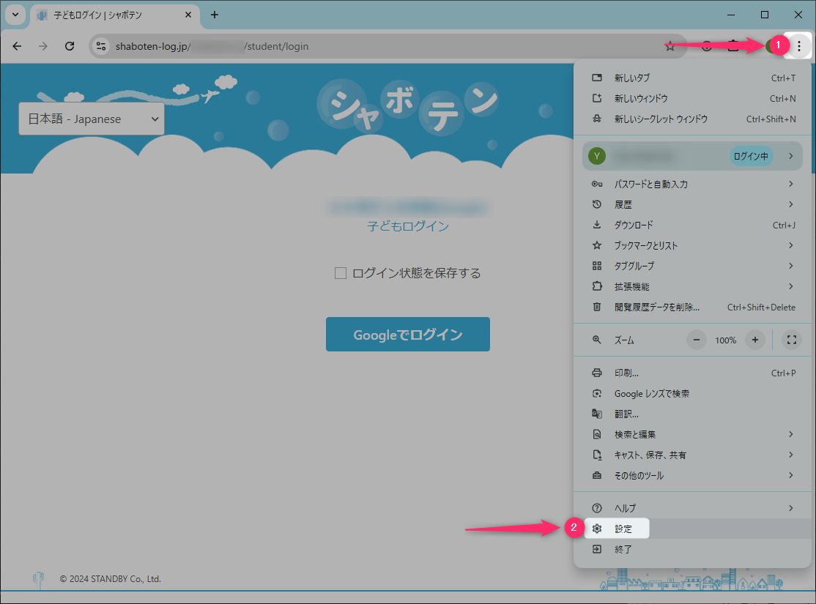Screen dimensions: 816x604
Task: Open 新しいシークレット ウィンドウ
Action: (x=693, y=119)
